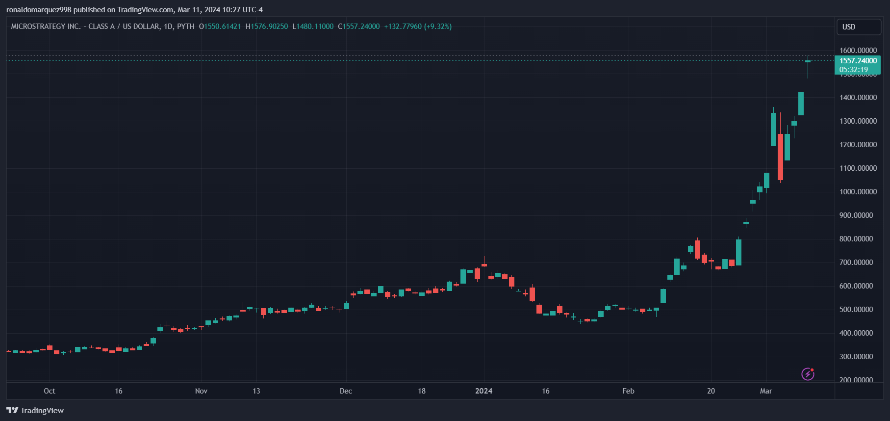Screen dimensions: 890x421
Task: Click the Mar 11, 2024 10:27 UTC-4 timestamp
Action: (220, 10)
